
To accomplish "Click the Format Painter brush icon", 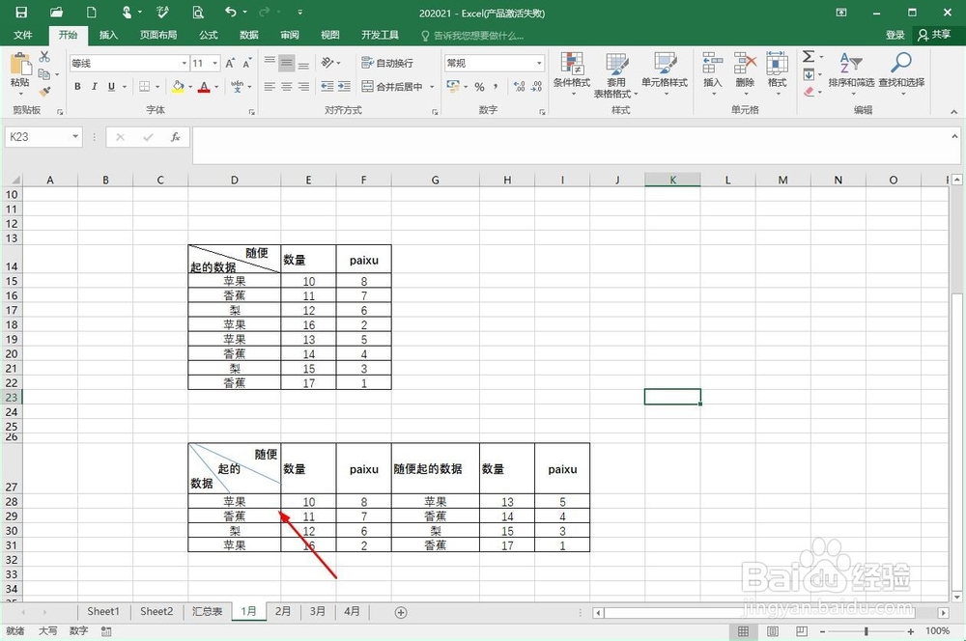I will (x=44, y=92).
